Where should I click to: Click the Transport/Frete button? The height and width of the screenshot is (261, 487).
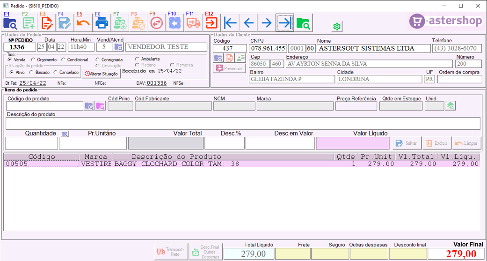pyautogui.click(x=171, y=252)
